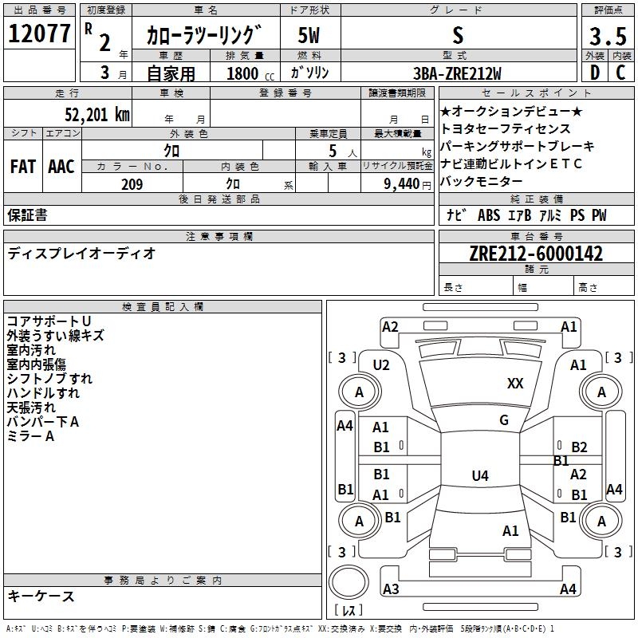Click the ディスプレイオーディオ note
The height and width of the screenshot is (638, 638).
81,254
